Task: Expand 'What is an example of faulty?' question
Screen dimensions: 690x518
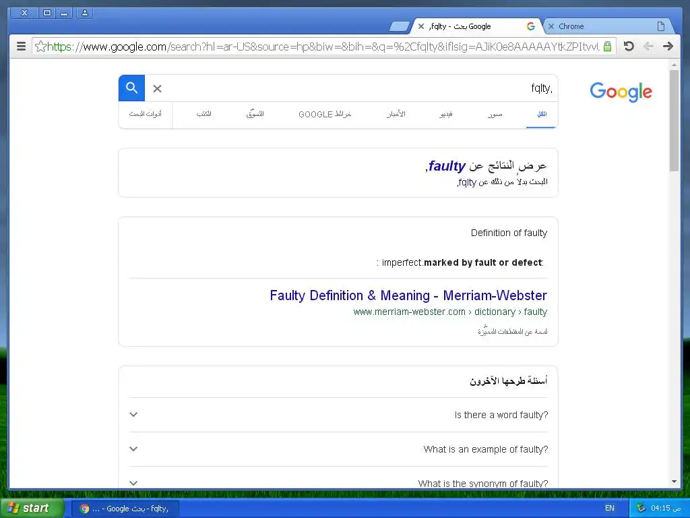Action: click(x=338, y=449)
